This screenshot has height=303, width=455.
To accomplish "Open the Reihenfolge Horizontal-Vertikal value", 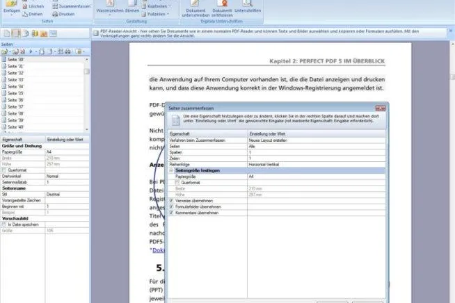I will click(x=317, y=165).
